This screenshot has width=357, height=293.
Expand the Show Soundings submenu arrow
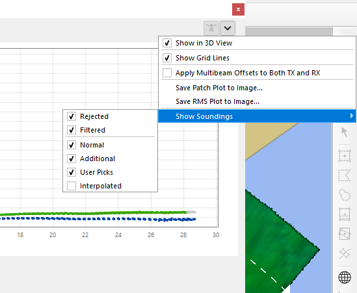352,116
